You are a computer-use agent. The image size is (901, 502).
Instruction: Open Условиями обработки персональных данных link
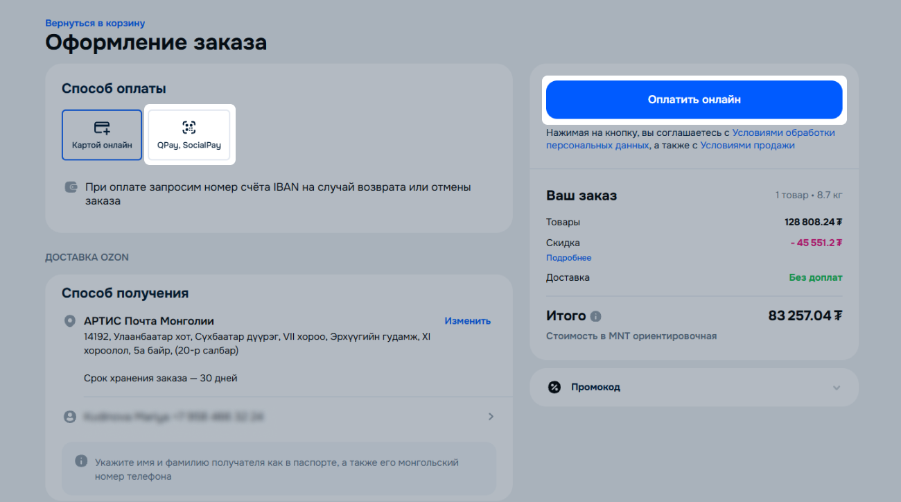(x=690, y=139)
